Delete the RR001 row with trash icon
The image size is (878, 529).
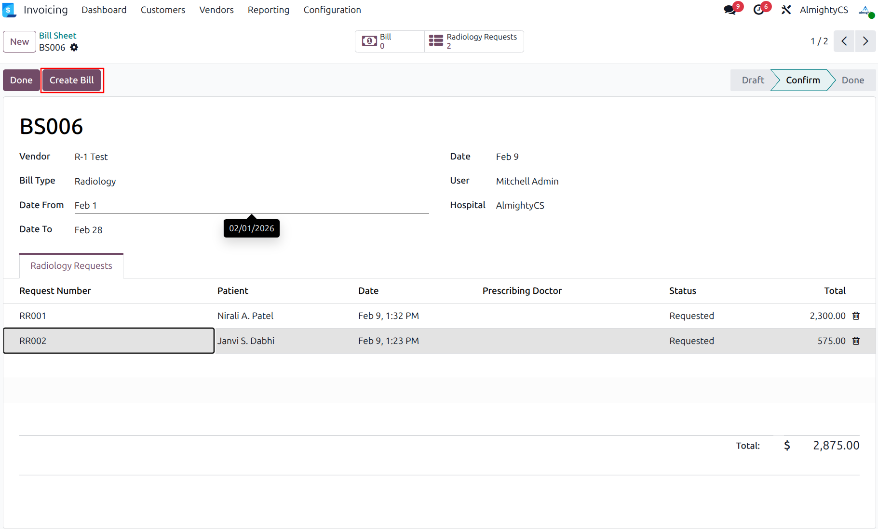click(856, 316)
